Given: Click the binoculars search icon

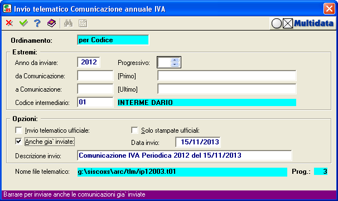Looking at the screenshot, I should point(69,23).
